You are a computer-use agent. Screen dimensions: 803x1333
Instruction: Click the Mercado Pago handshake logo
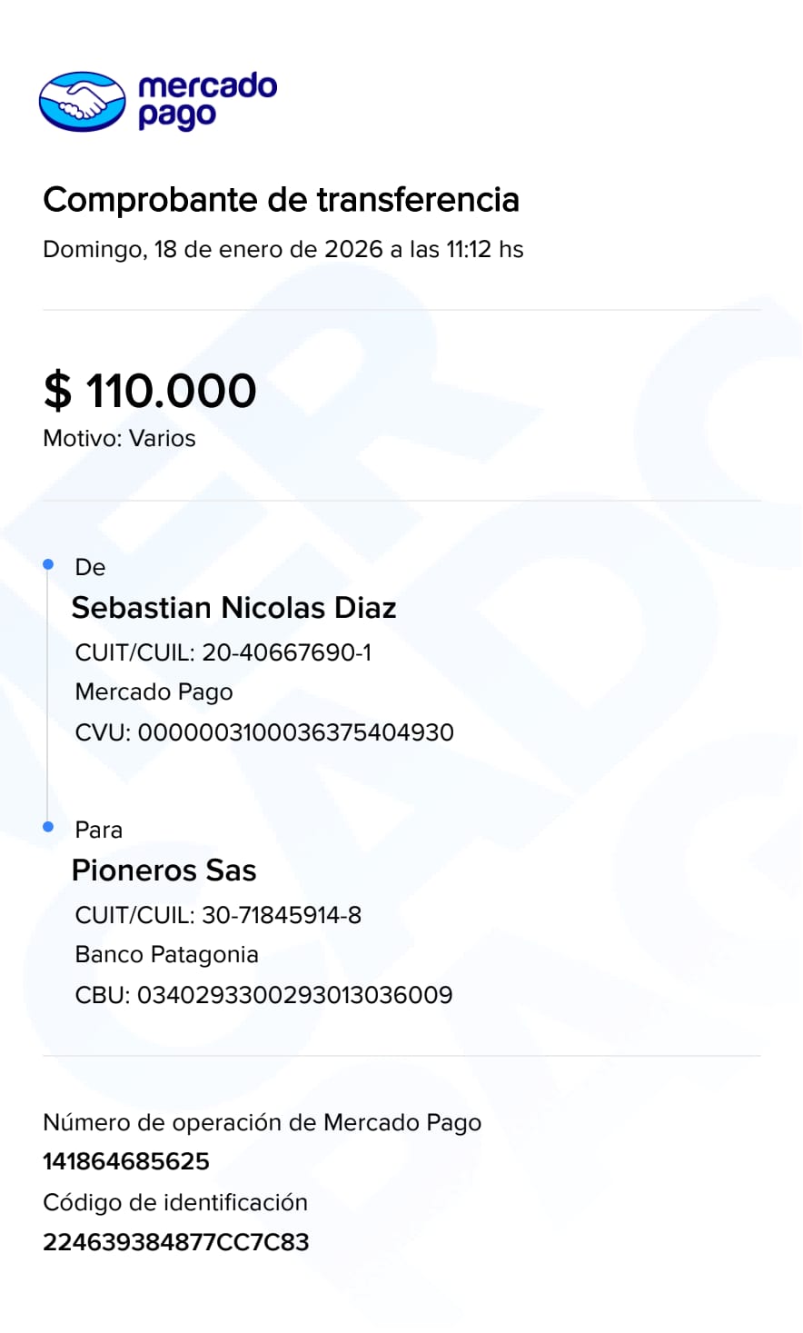pyautogui.click(x=82, y=101)
